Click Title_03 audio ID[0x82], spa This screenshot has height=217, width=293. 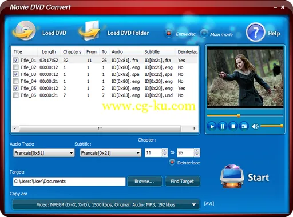125,74
